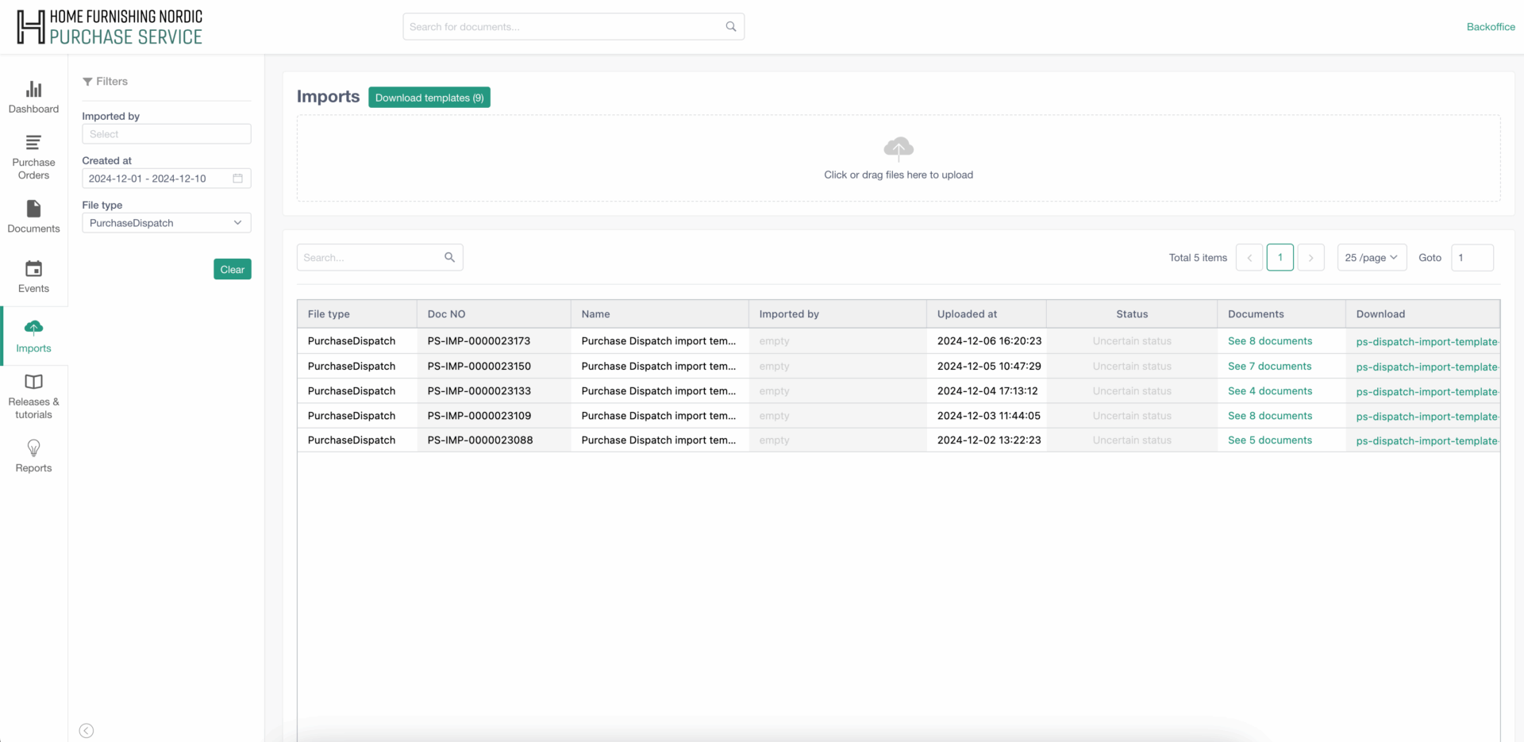Select the Imports cloud icon
This screenshot has height=742, width=1524.
pos(33,327)
